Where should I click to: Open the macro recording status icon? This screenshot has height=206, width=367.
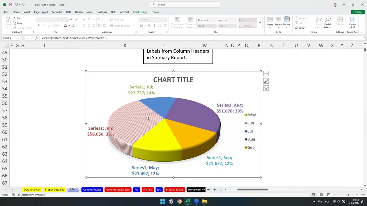(13, 195)
